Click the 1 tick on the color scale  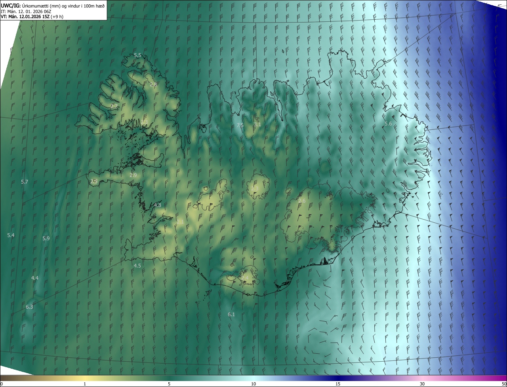tap(85, 384)
